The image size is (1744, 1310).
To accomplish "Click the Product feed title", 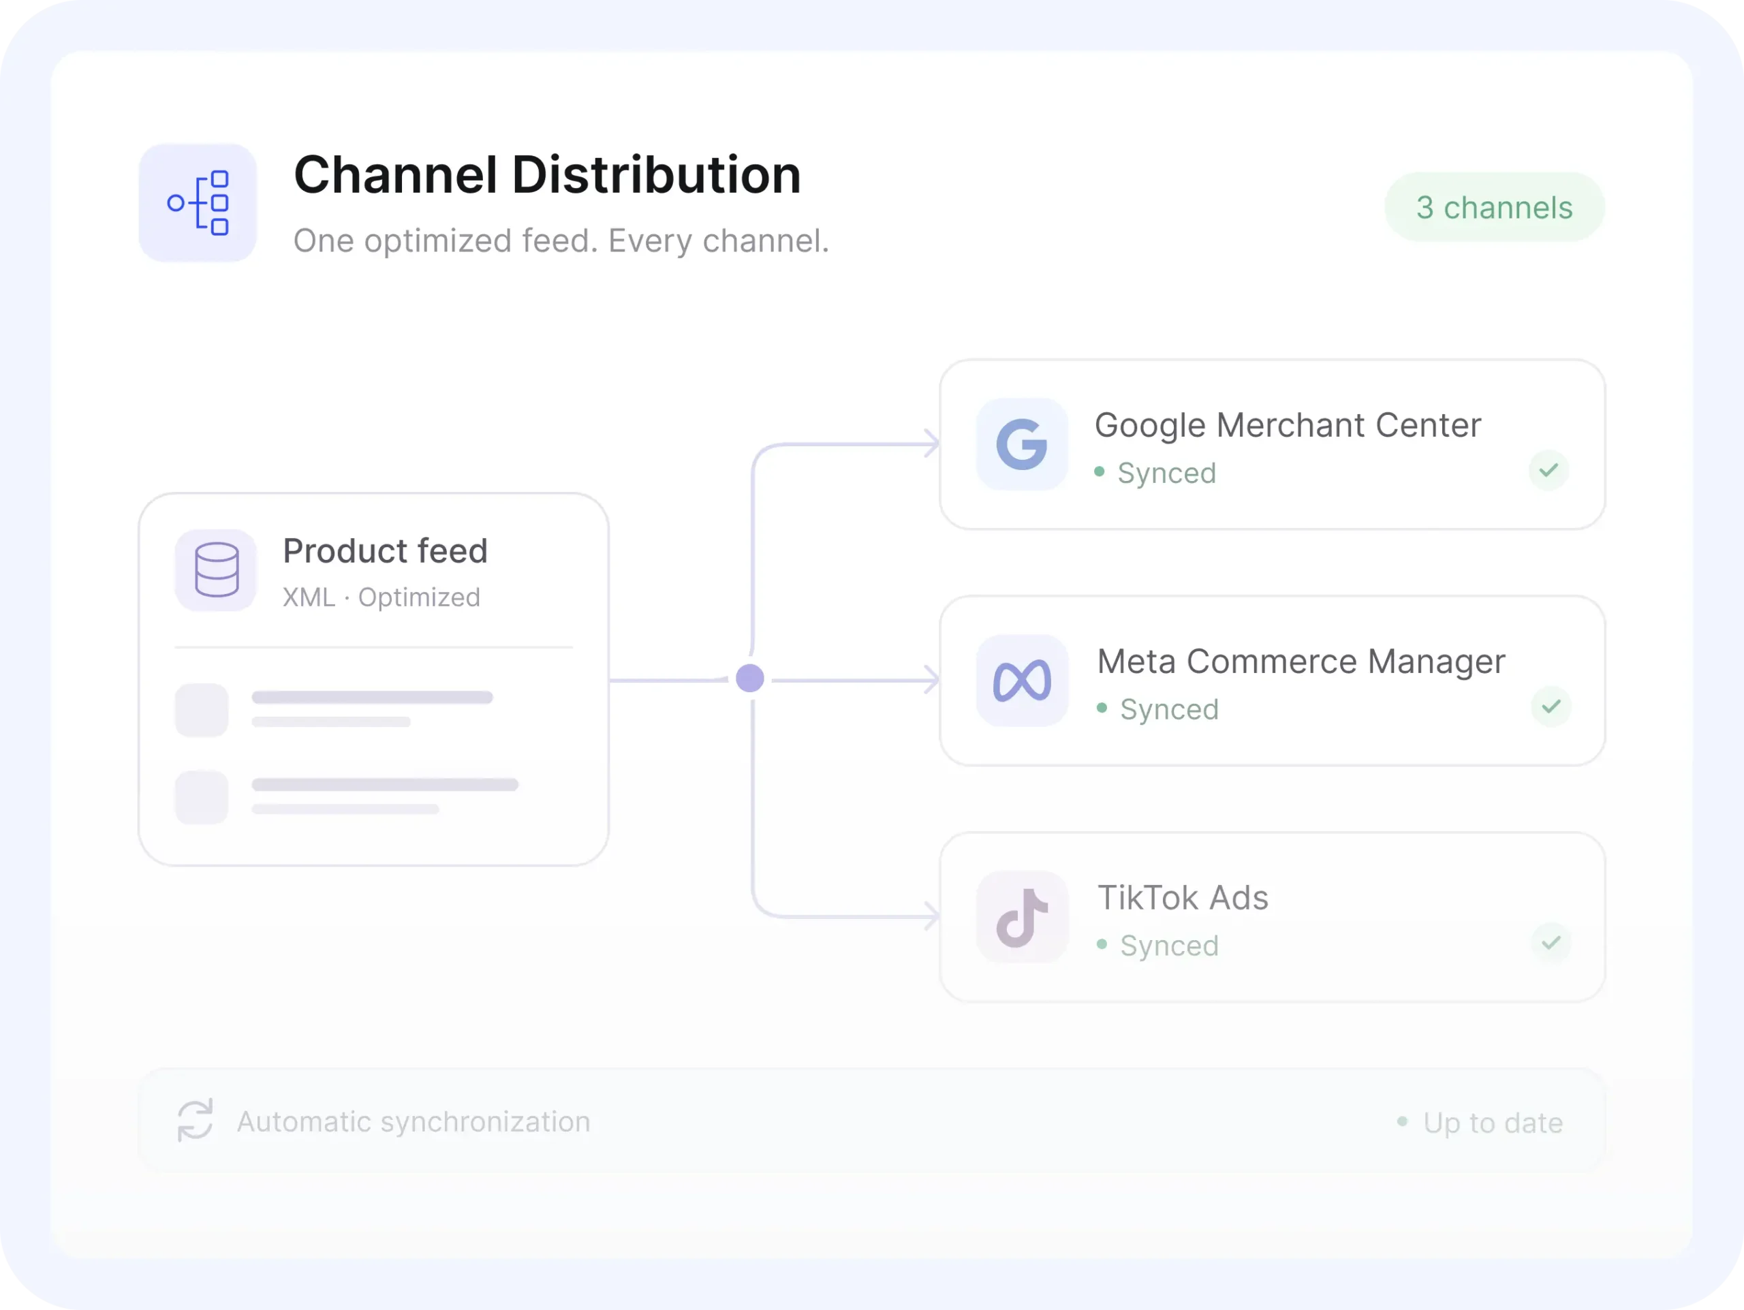I will click(x=386, y=550).
